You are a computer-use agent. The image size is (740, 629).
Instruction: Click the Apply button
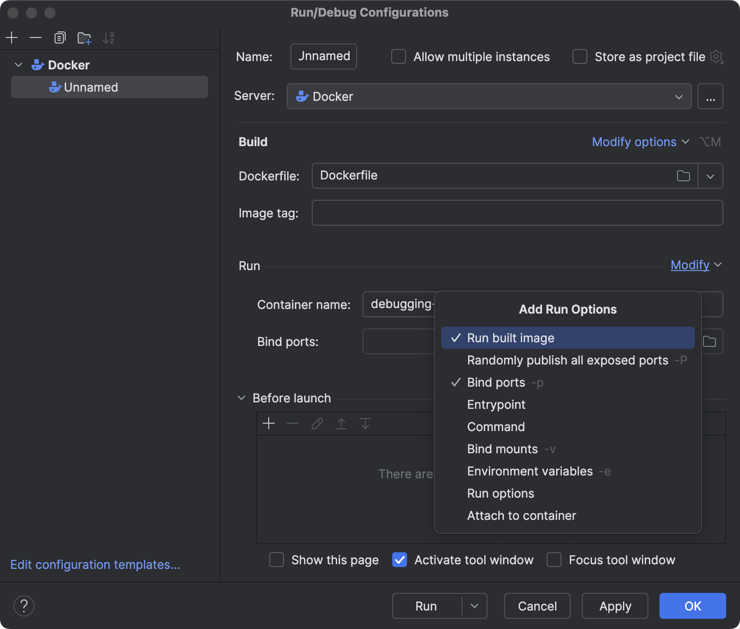pos(615,606)
